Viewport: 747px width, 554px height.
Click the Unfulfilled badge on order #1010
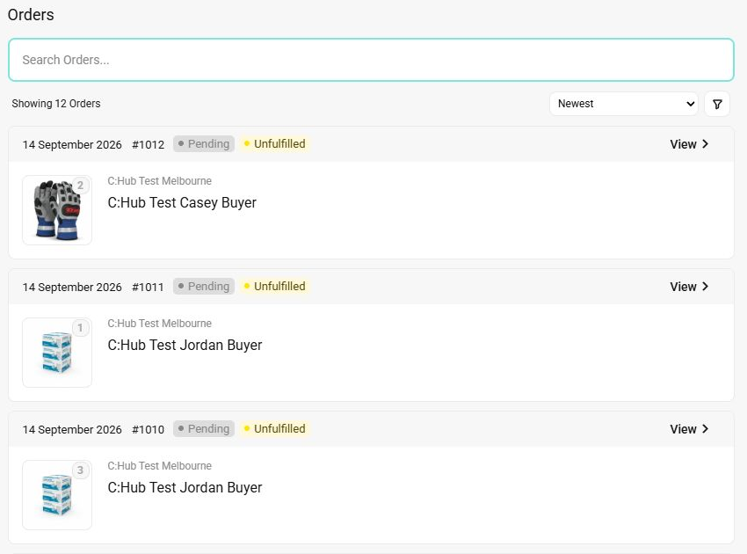pyautogui.click(x=274, y=428)
